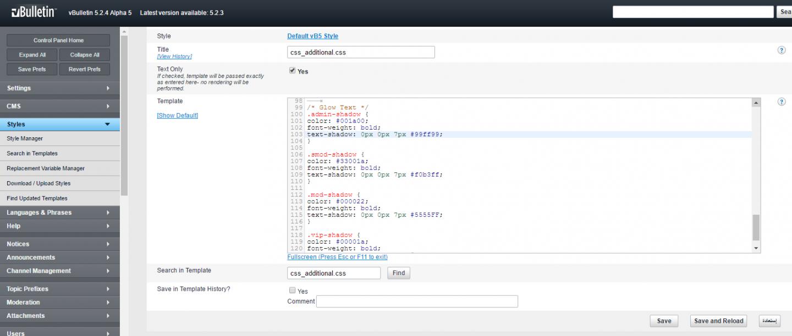Click the View History link

coord(174,57)
